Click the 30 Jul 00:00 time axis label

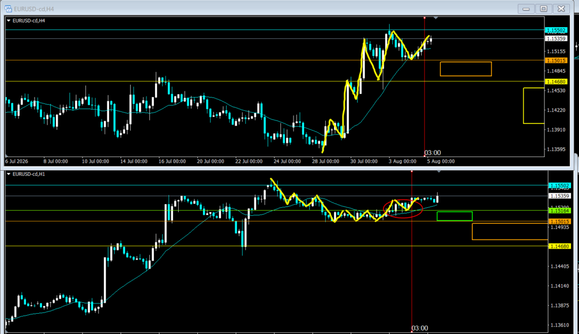click(x=364, y=161)
